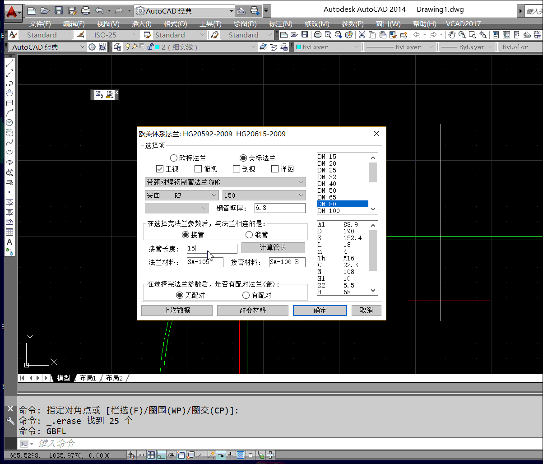Select the 欧标法兰 radio button
Screen dimensions: 543x464
pos(174,158)
